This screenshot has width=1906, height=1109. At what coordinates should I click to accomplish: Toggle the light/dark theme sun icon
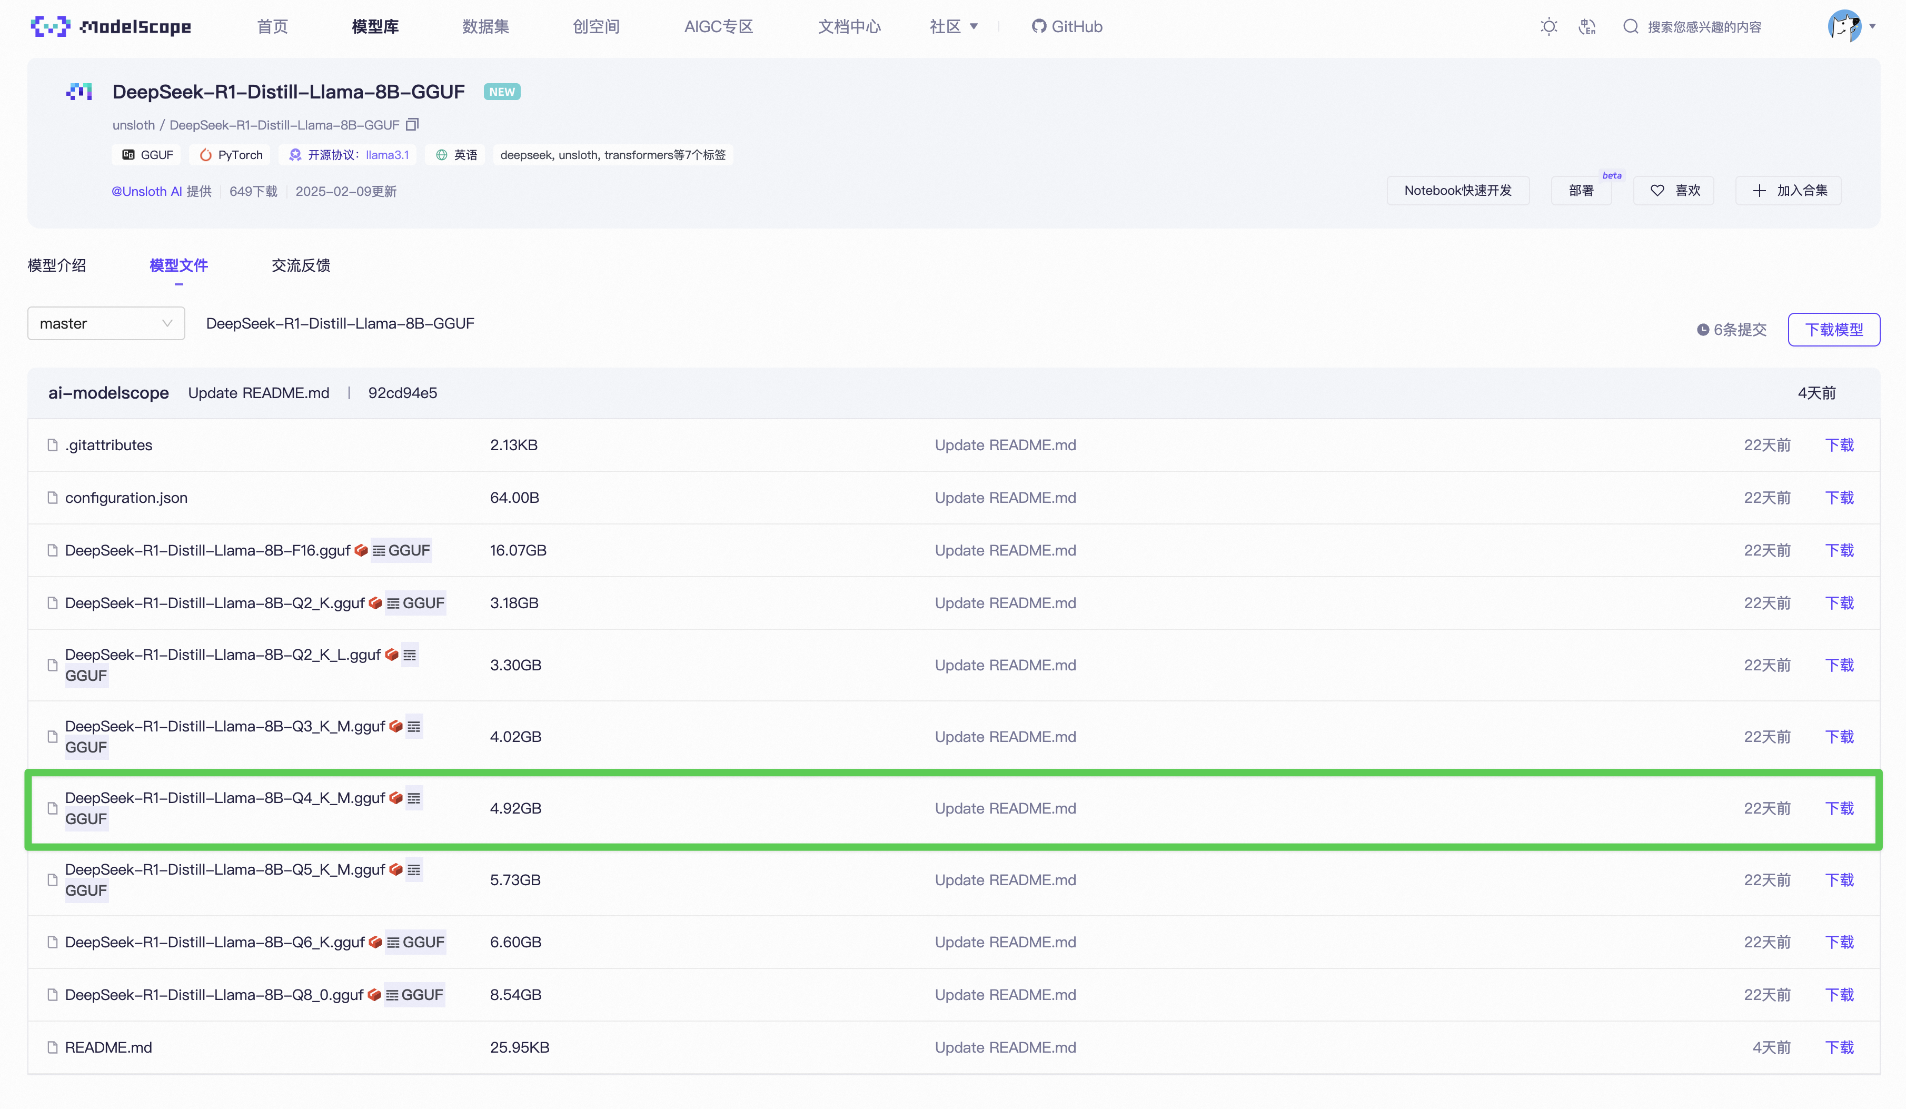click(1548, 26)
